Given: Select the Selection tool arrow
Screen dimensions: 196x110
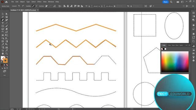Looking at the screenshot, I should [x=3, y=14].
